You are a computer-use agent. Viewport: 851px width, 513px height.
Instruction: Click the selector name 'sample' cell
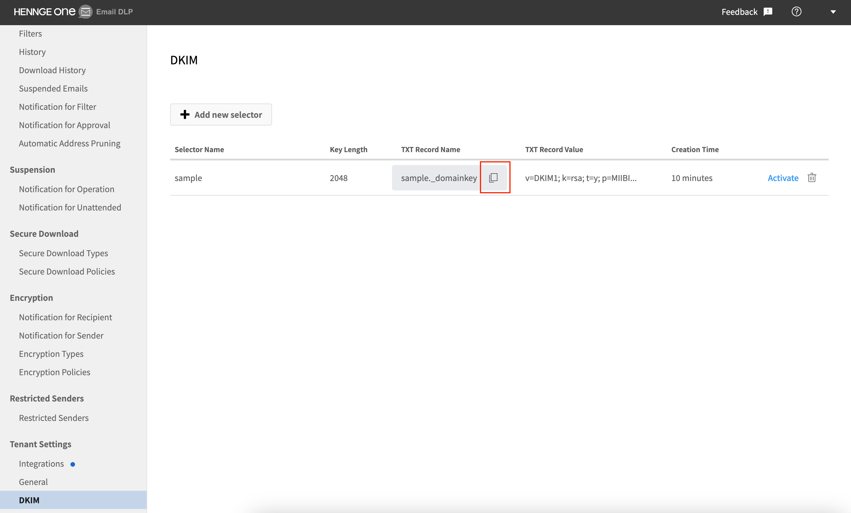pyautogui.click(x=188, y=178)
